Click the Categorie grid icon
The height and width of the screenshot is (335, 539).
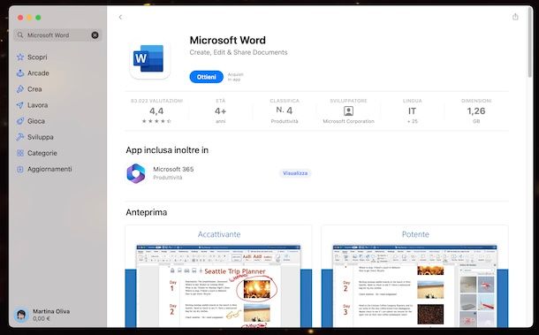[20, 153]
